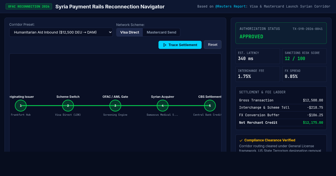Select node 2 Scheme Switch
Viewport: 336px width, 176px height.
coord(68,106)
